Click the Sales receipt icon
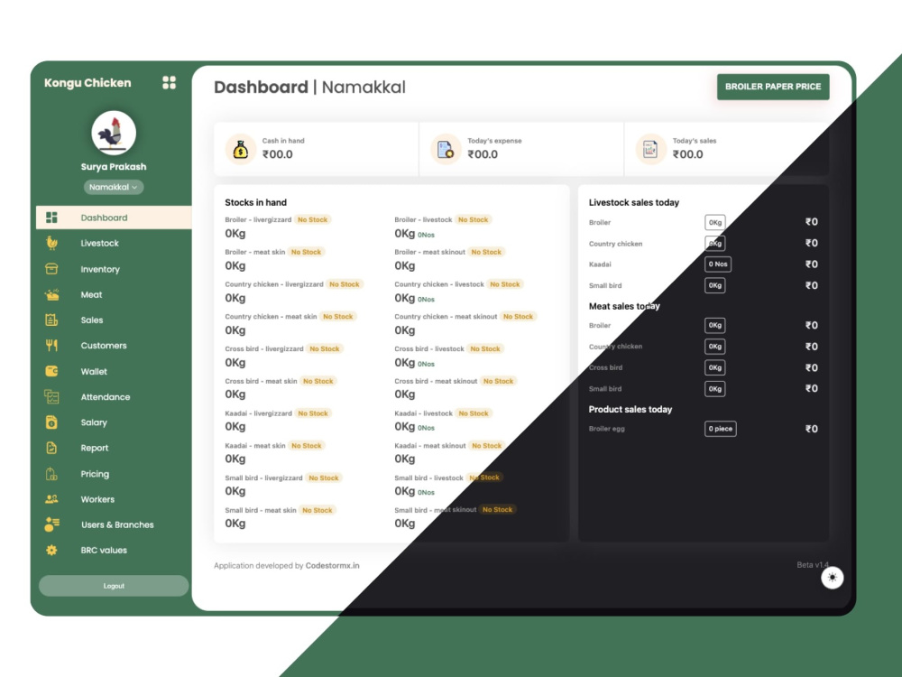902x677 pixels. pos(51,320)
